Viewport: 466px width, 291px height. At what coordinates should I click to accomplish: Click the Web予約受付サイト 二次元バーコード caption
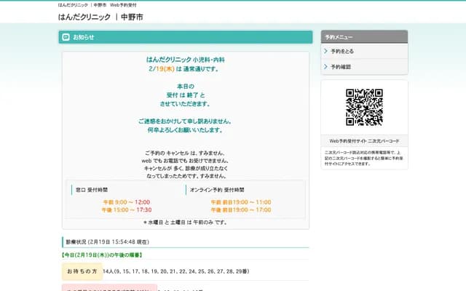[363, 140]
